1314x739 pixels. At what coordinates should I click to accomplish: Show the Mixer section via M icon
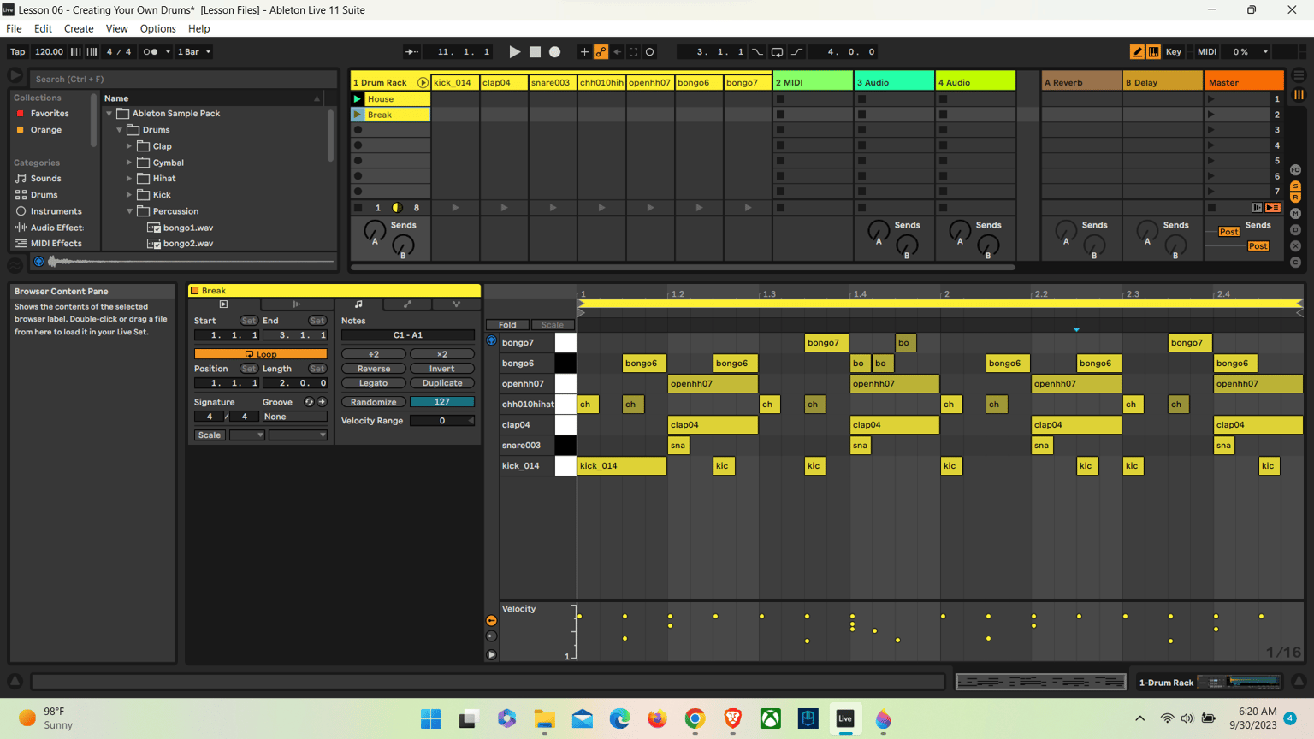pyautogui.click(x=1295, y=213)
